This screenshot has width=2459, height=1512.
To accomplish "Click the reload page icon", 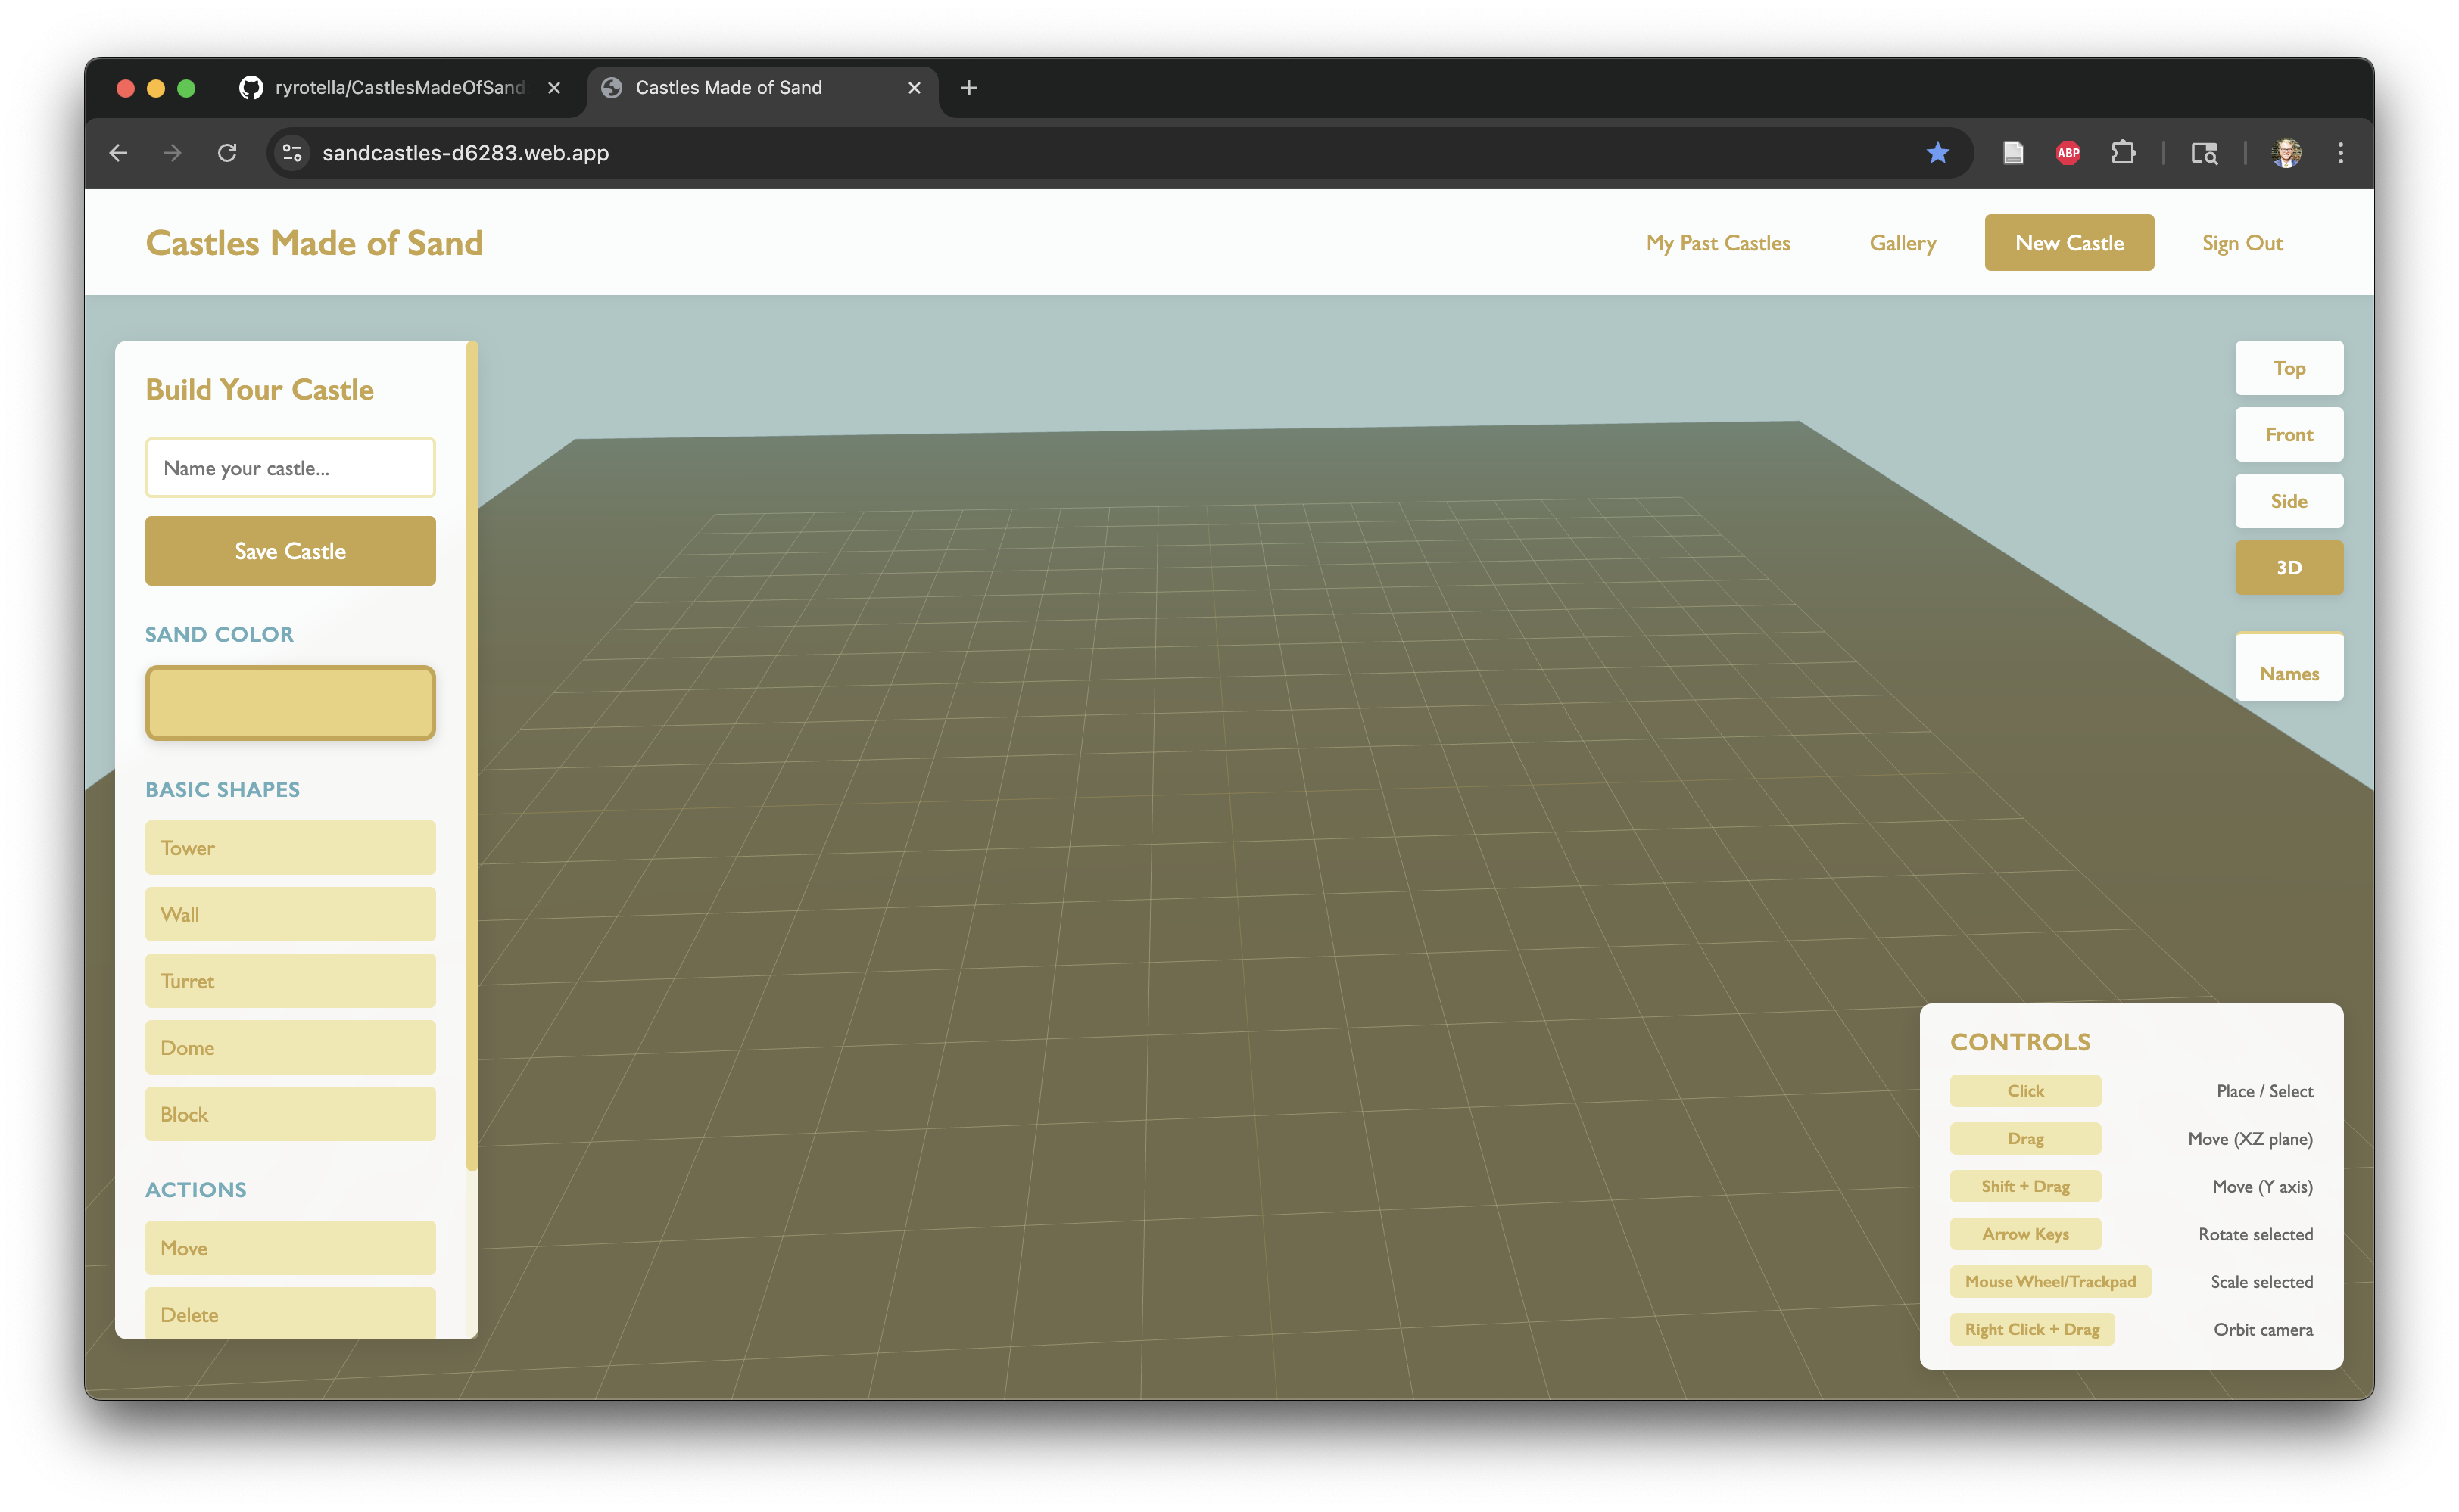I will click(x=227, y=153).
